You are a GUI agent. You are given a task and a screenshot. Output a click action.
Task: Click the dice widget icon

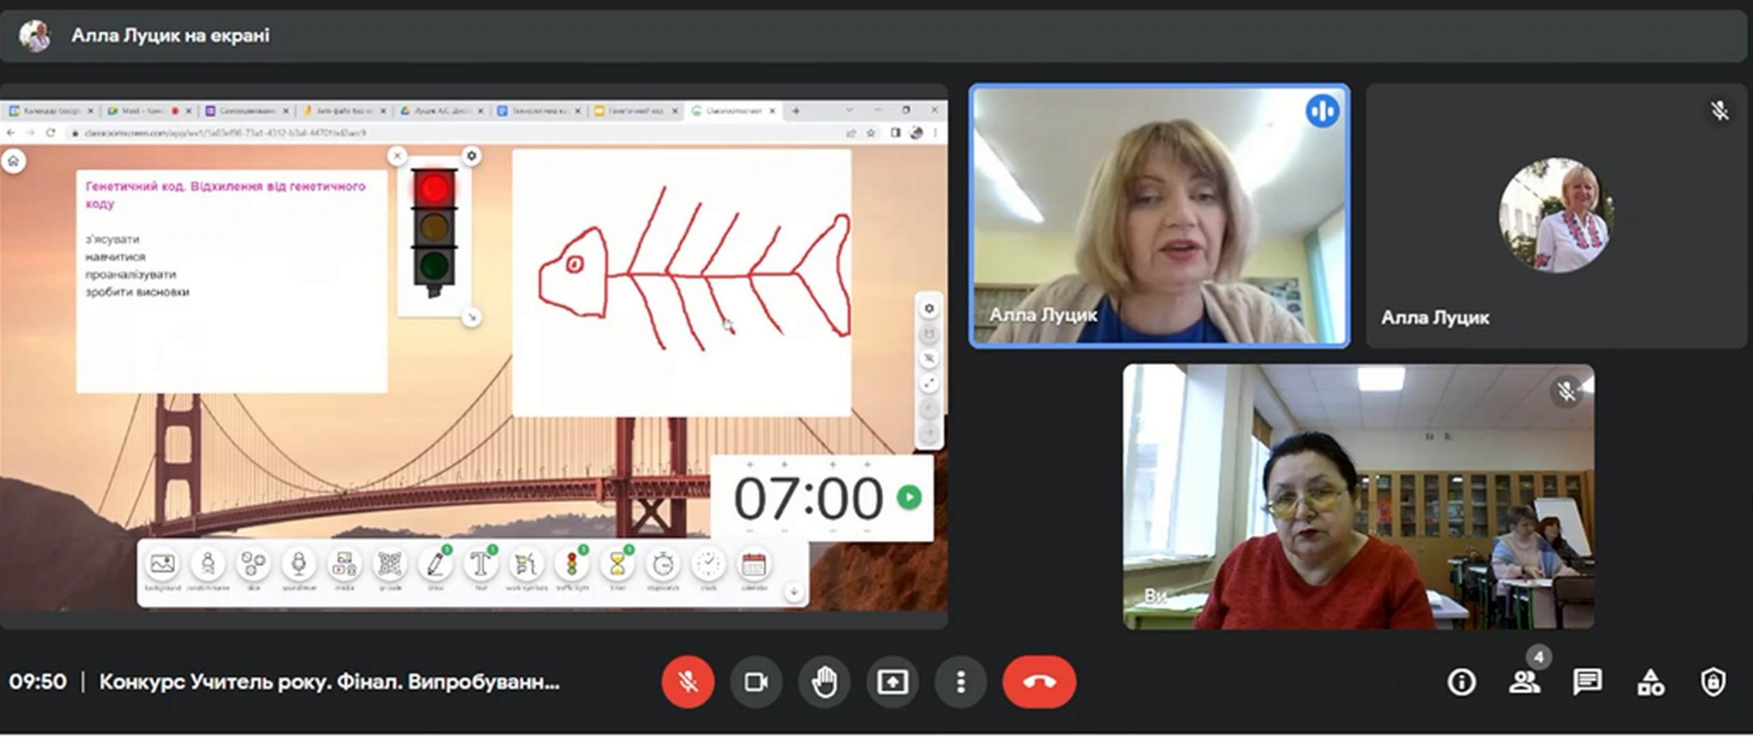click(253, 565)
